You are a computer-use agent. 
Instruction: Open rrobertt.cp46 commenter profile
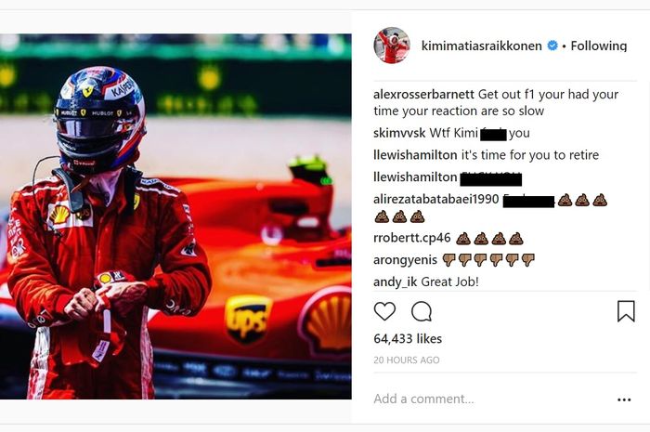[x=411, y=238]
